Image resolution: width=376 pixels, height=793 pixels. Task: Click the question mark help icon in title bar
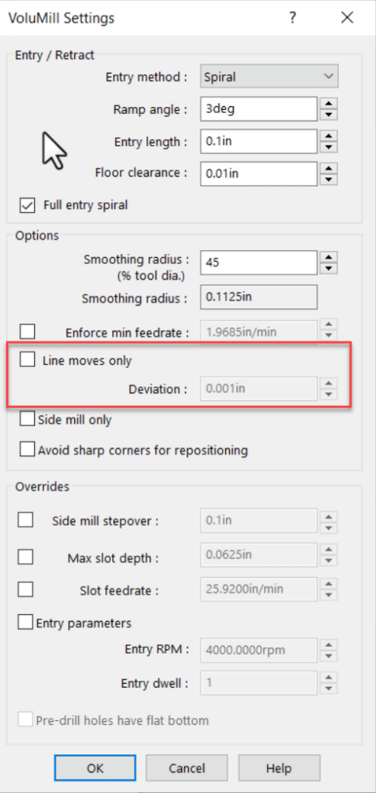pyautogui.click(x=292, y=19)
